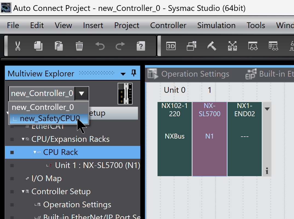Viewport: 294px width, 219px height.
Task: Click the marker square beside Controller Setup
Action: pos(12,192)
